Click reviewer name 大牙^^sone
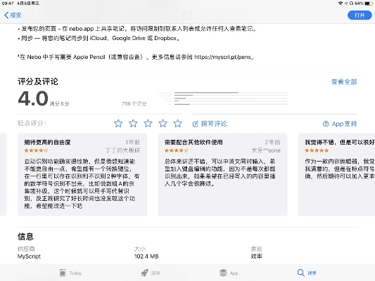The width and height of the screenshot is (375, 281). (266, 150)
